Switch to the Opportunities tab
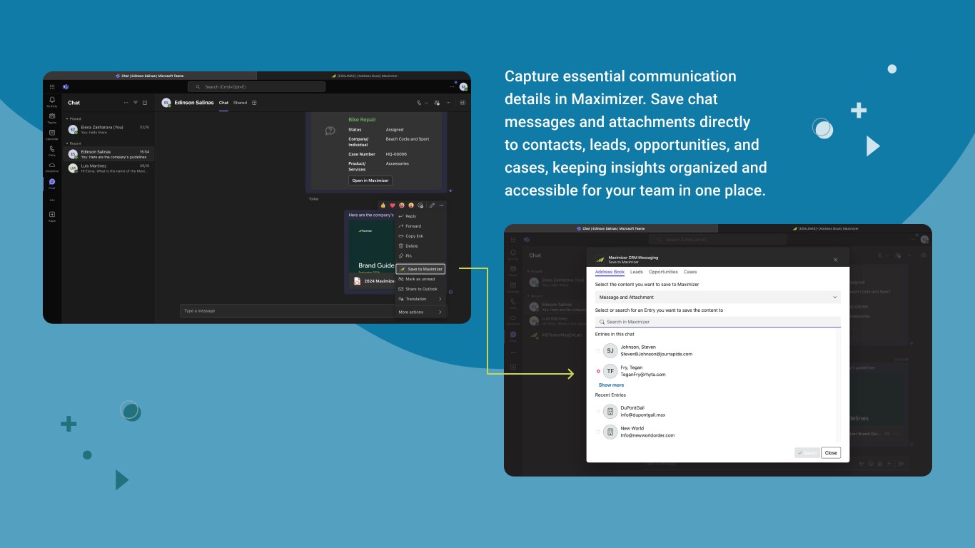 pyautogui.click(x=663, y=272)
